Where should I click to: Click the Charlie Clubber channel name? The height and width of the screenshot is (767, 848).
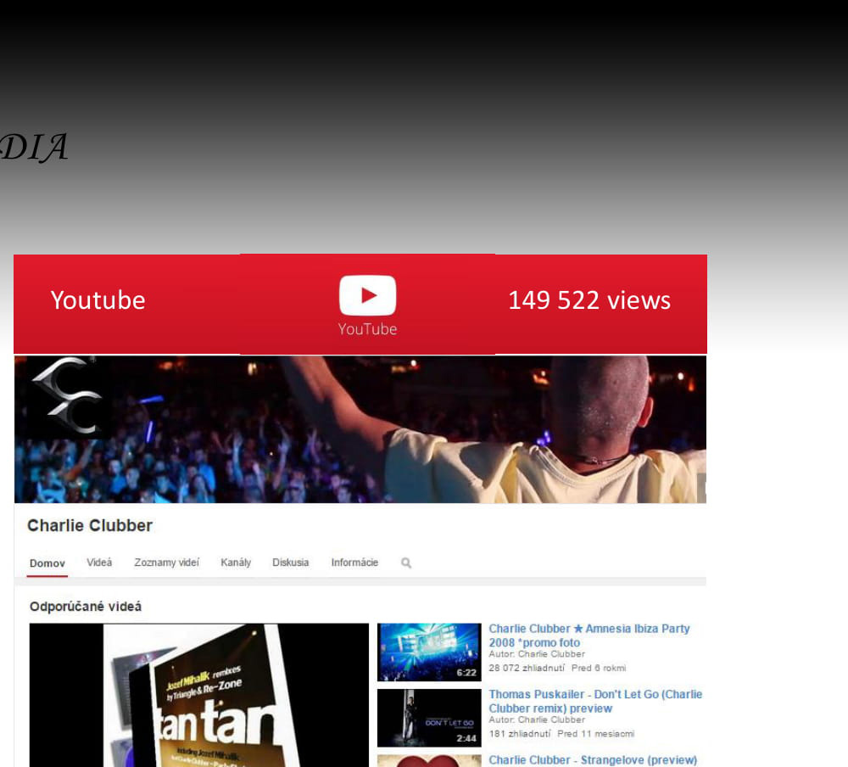[x=90, y=525]
